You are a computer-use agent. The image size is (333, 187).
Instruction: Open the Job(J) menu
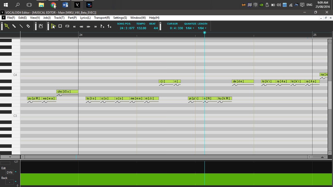pos(47,18)
